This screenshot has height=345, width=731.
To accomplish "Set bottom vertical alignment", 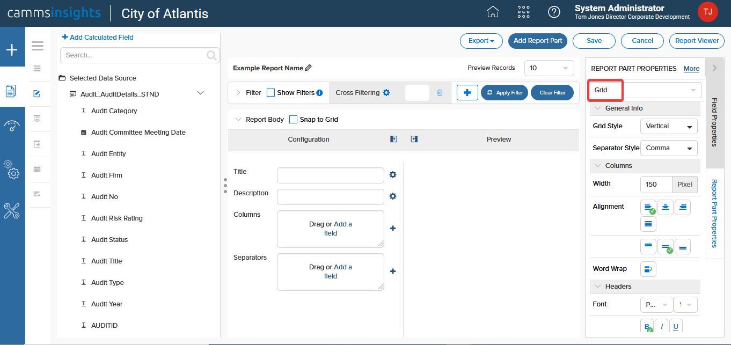I will tap(683, 246).
